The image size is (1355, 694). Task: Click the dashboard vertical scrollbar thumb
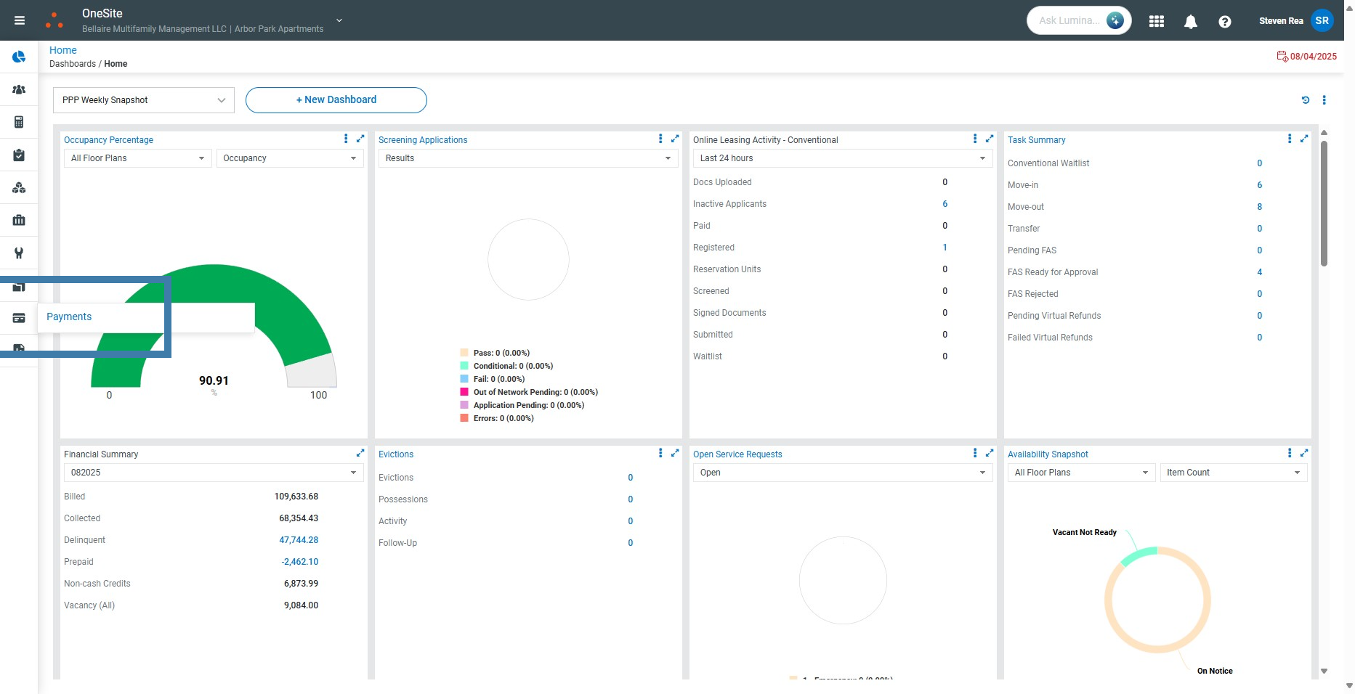click(1324, 203)
